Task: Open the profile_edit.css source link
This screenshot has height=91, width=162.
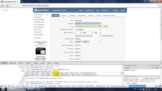Action: (151, 78)
